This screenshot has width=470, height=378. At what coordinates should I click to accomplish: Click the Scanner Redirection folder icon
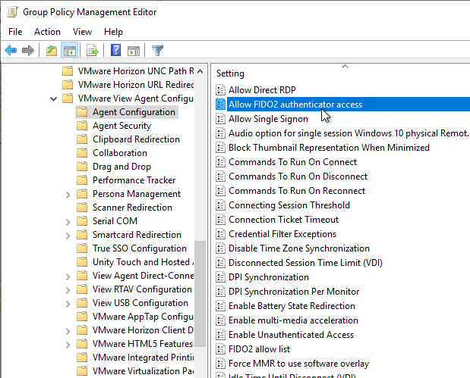[82, 208]
